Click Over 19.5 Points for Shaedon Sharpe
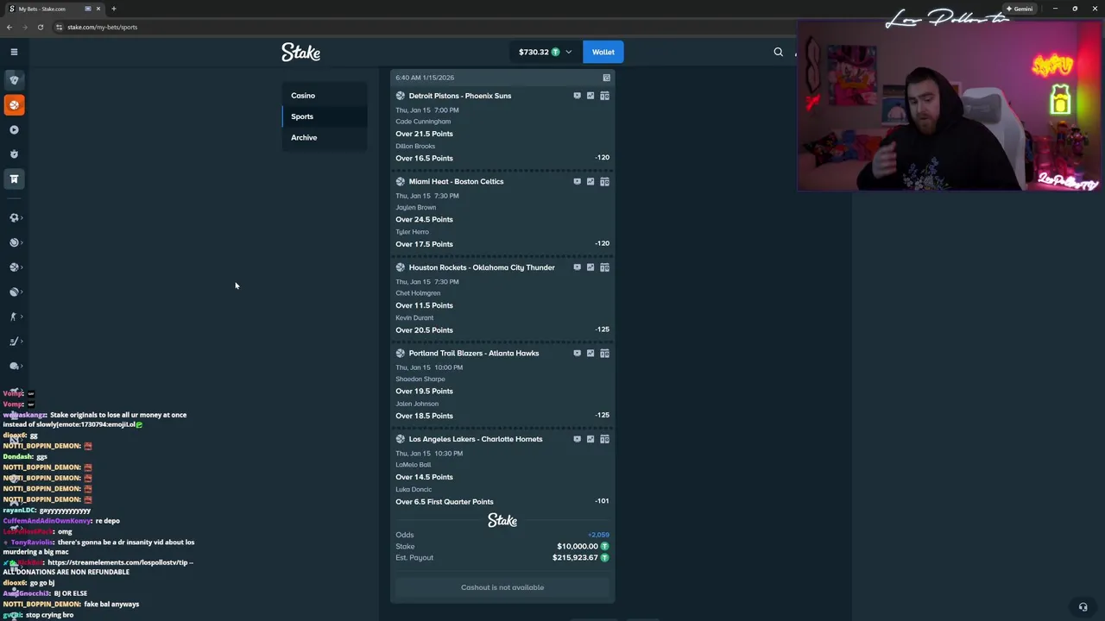The height and width of the screenshot is (621, 1105). (x=424, y=391)
